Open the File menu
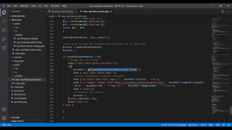 (9, 6)
